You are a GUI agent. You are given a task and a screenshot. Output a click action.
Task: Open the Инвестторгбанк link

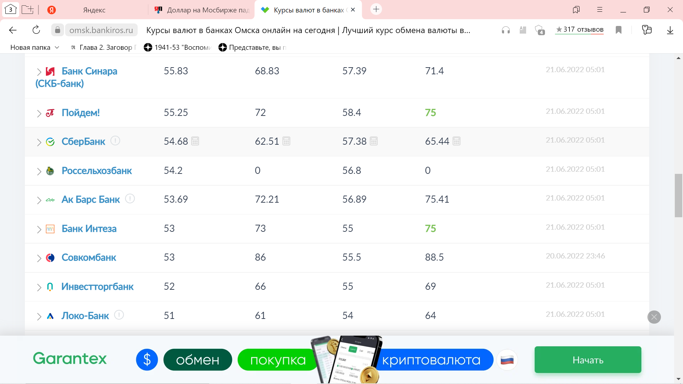coord(97,287)
